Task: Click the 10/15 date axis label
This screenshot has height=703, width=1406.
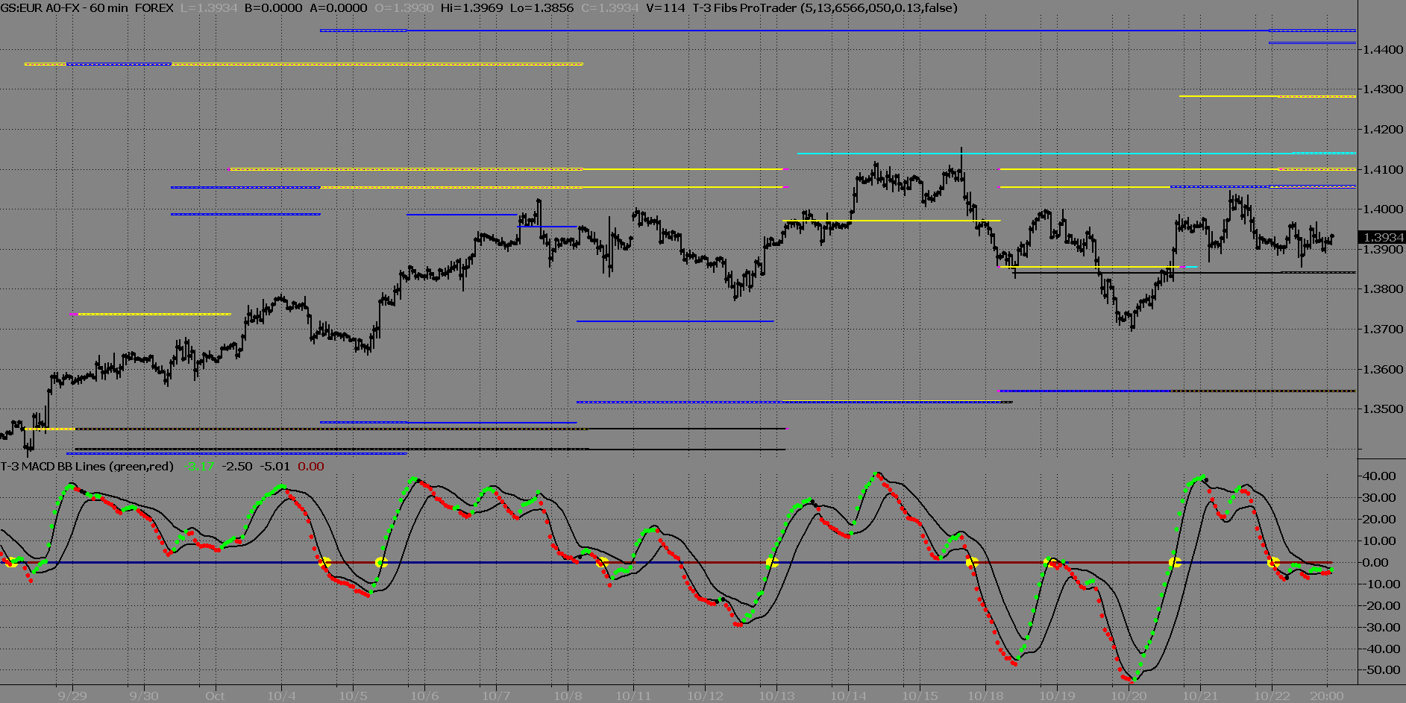Action: (920, 696)
